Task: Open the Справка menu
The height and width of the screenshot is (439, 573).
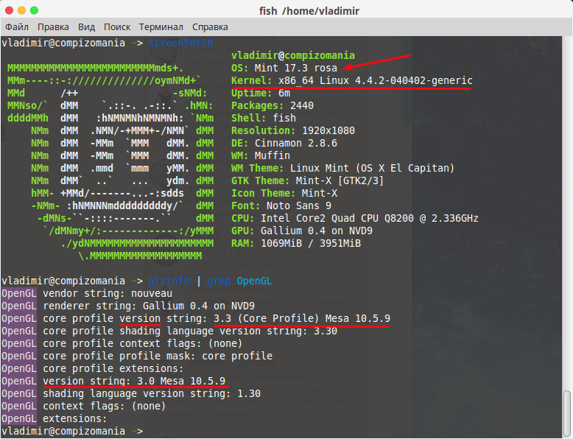Action: coord(210,27)
